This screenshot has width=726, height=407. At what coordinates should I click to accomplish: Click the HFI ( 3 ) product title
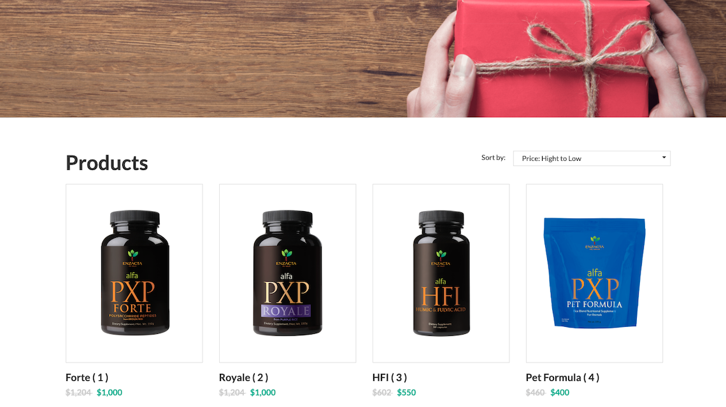pos(390,377)
